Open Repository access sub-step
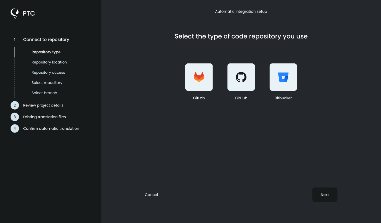 (48, 73)
